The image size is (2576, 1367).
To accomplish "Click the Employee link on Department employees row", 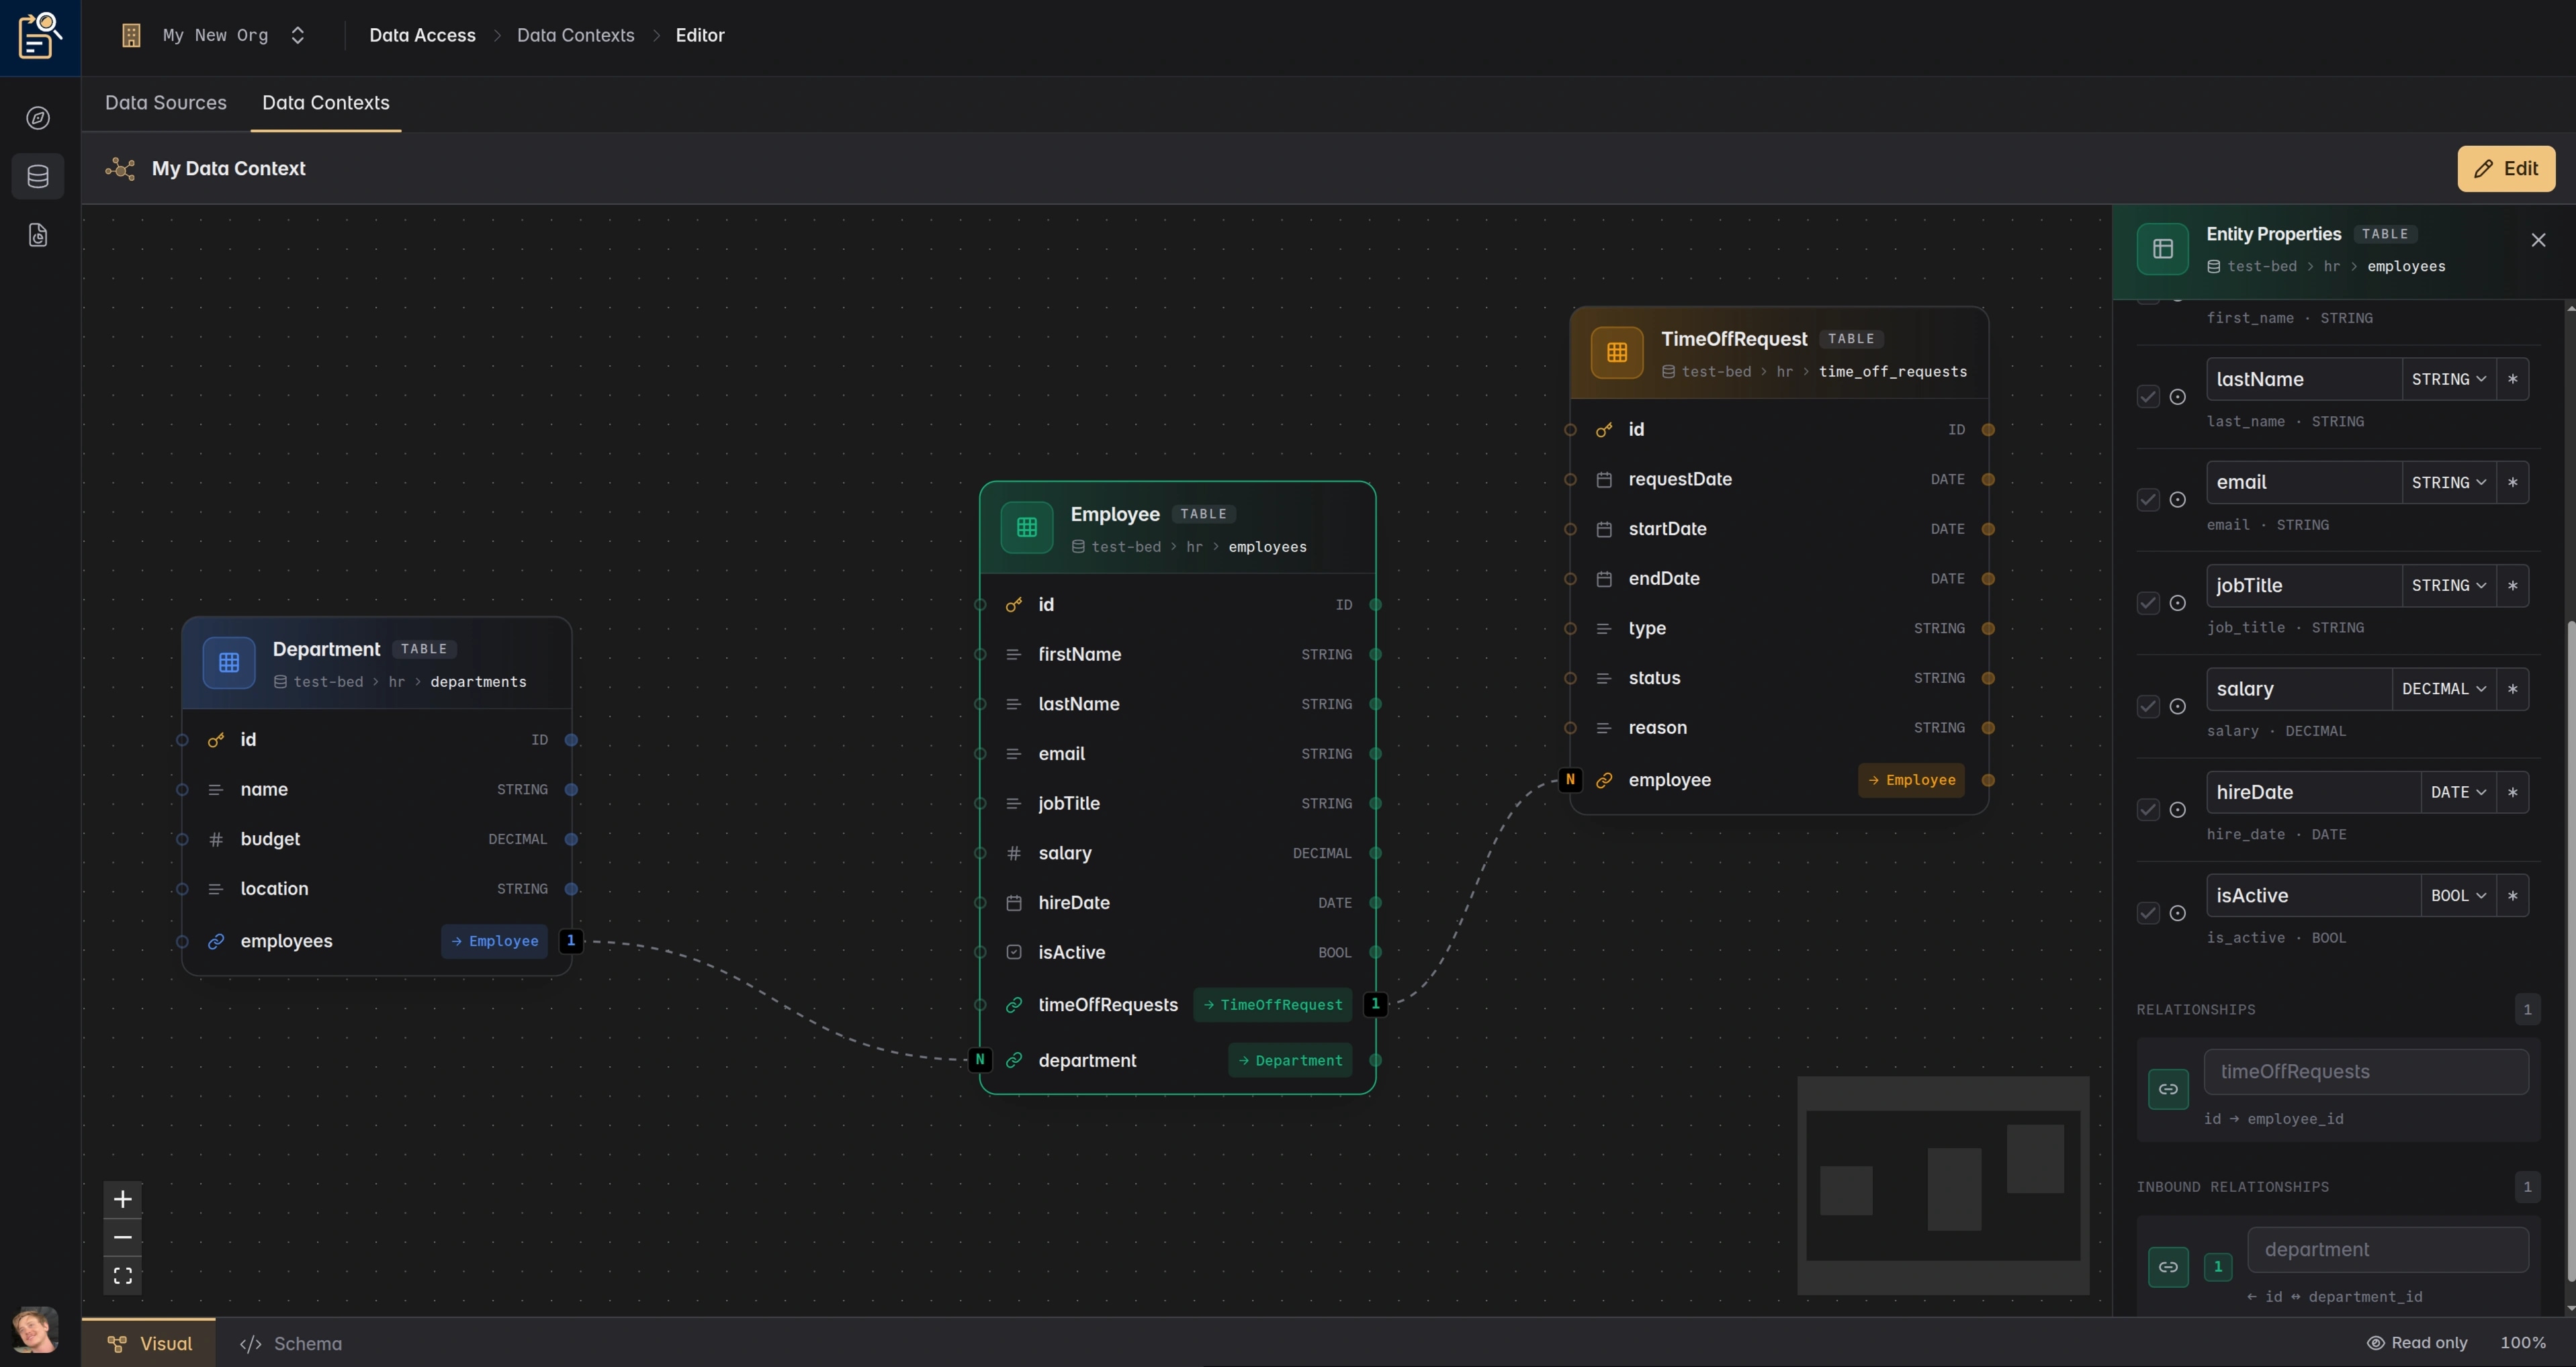I will coord(494,941).
